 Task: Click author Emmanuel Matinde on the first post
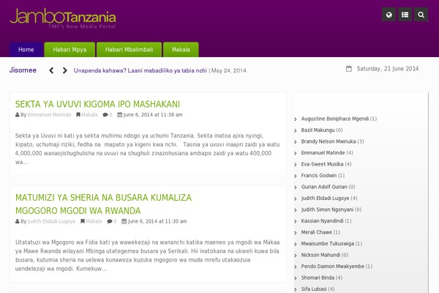(49, 115)
